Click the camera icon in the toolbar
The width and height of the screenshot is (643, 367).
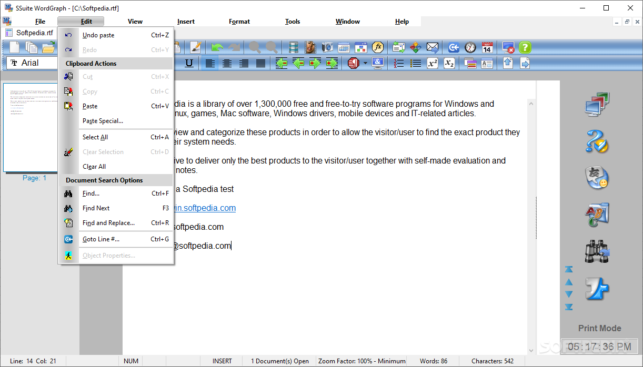point(327,47)
